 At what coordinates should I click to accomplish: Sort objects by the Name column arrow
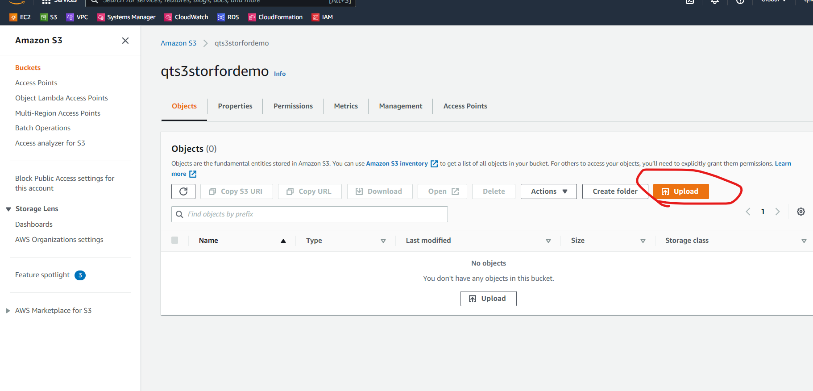[x=283, y=241]
